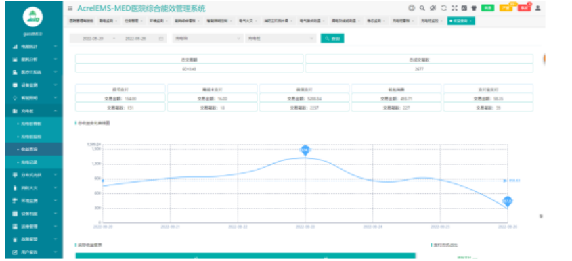This screenshot has height=261, width=572.
Task: Click x-axis label 2022-08-21
Action: point(171,227)
